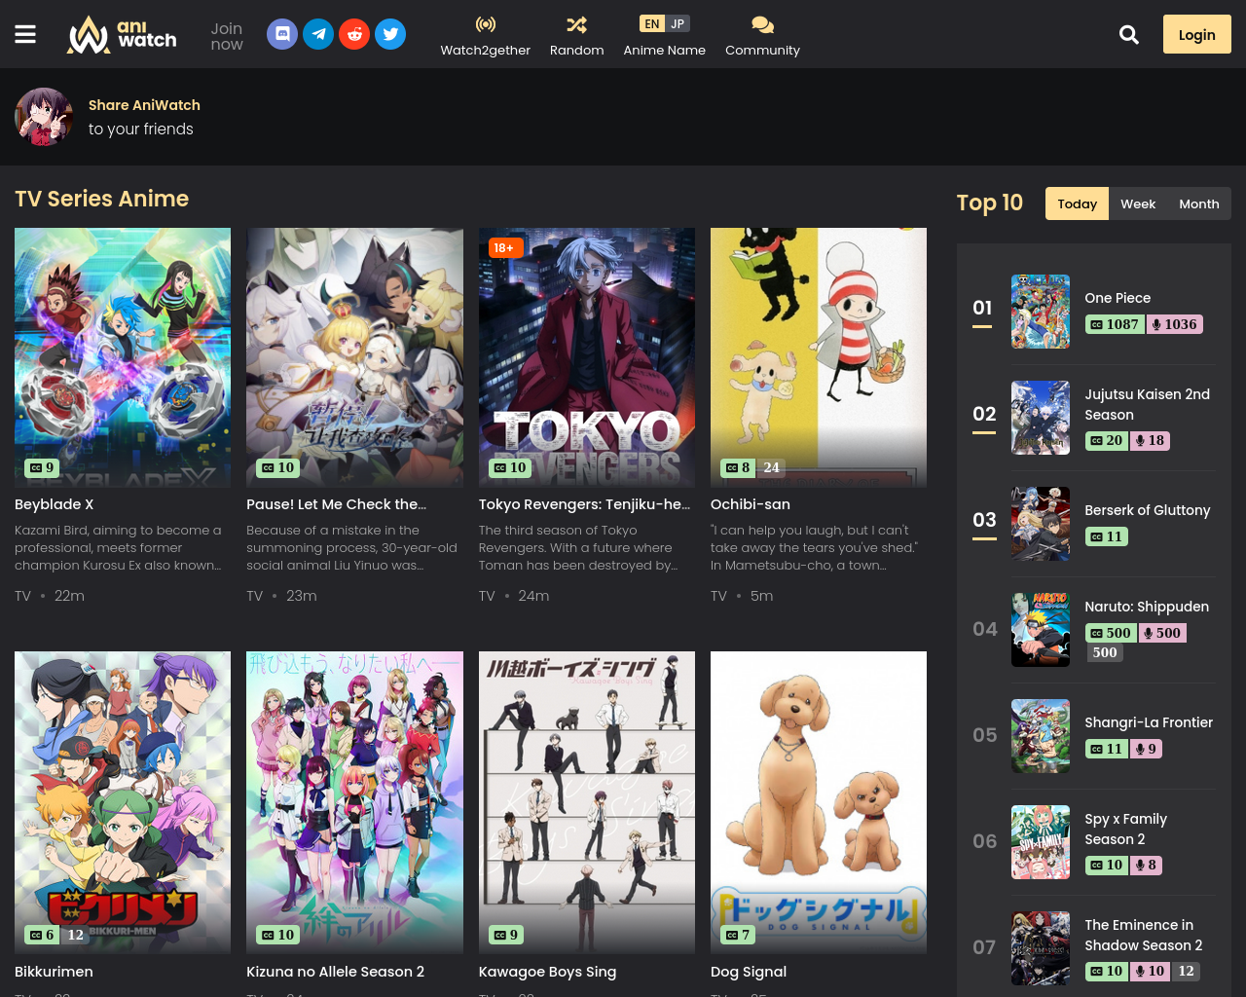The width and height of the screenshot is (1246, 997).
Task: Click Berserk of Gluttony thumbnail
Action: click(x=1041, y=524)
